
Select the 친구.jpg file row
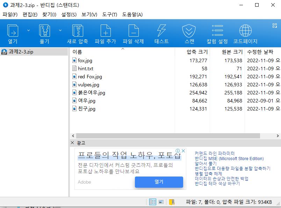[175, 109]
